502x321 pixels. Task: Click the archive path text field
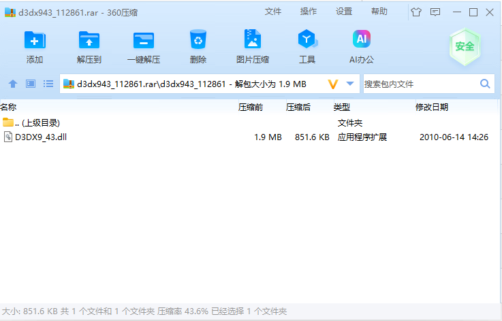click(x=191, y=84)
